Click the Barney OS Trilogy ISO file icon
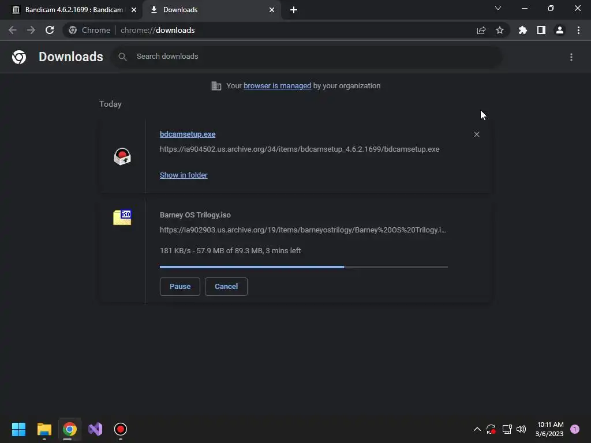Viewport: 591px width, 443px height. point(122,217)
